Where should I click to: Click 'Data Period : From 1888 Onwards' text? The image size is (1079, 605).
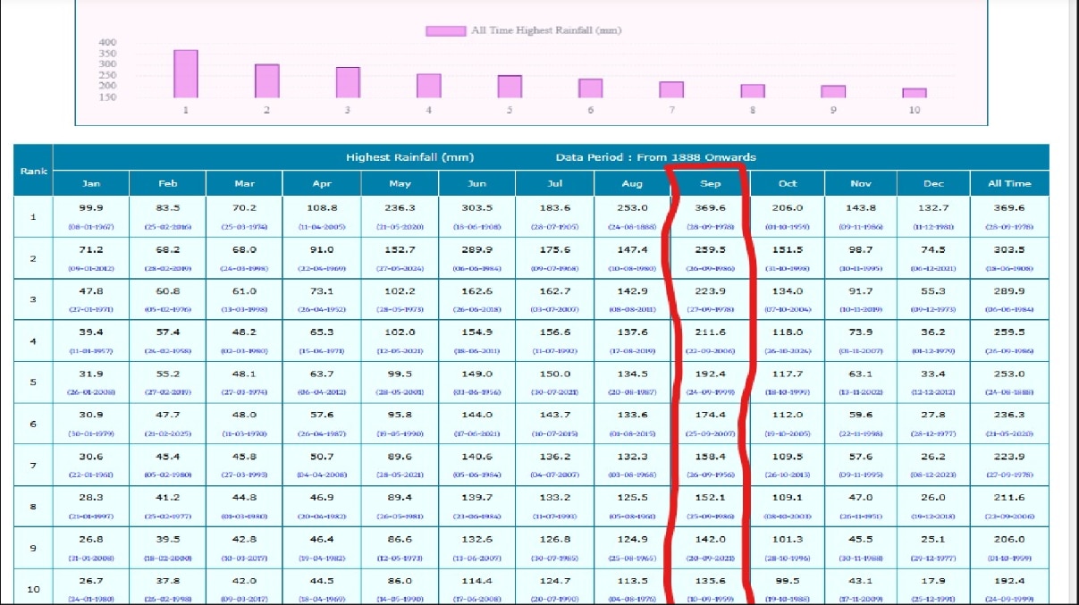655,157
